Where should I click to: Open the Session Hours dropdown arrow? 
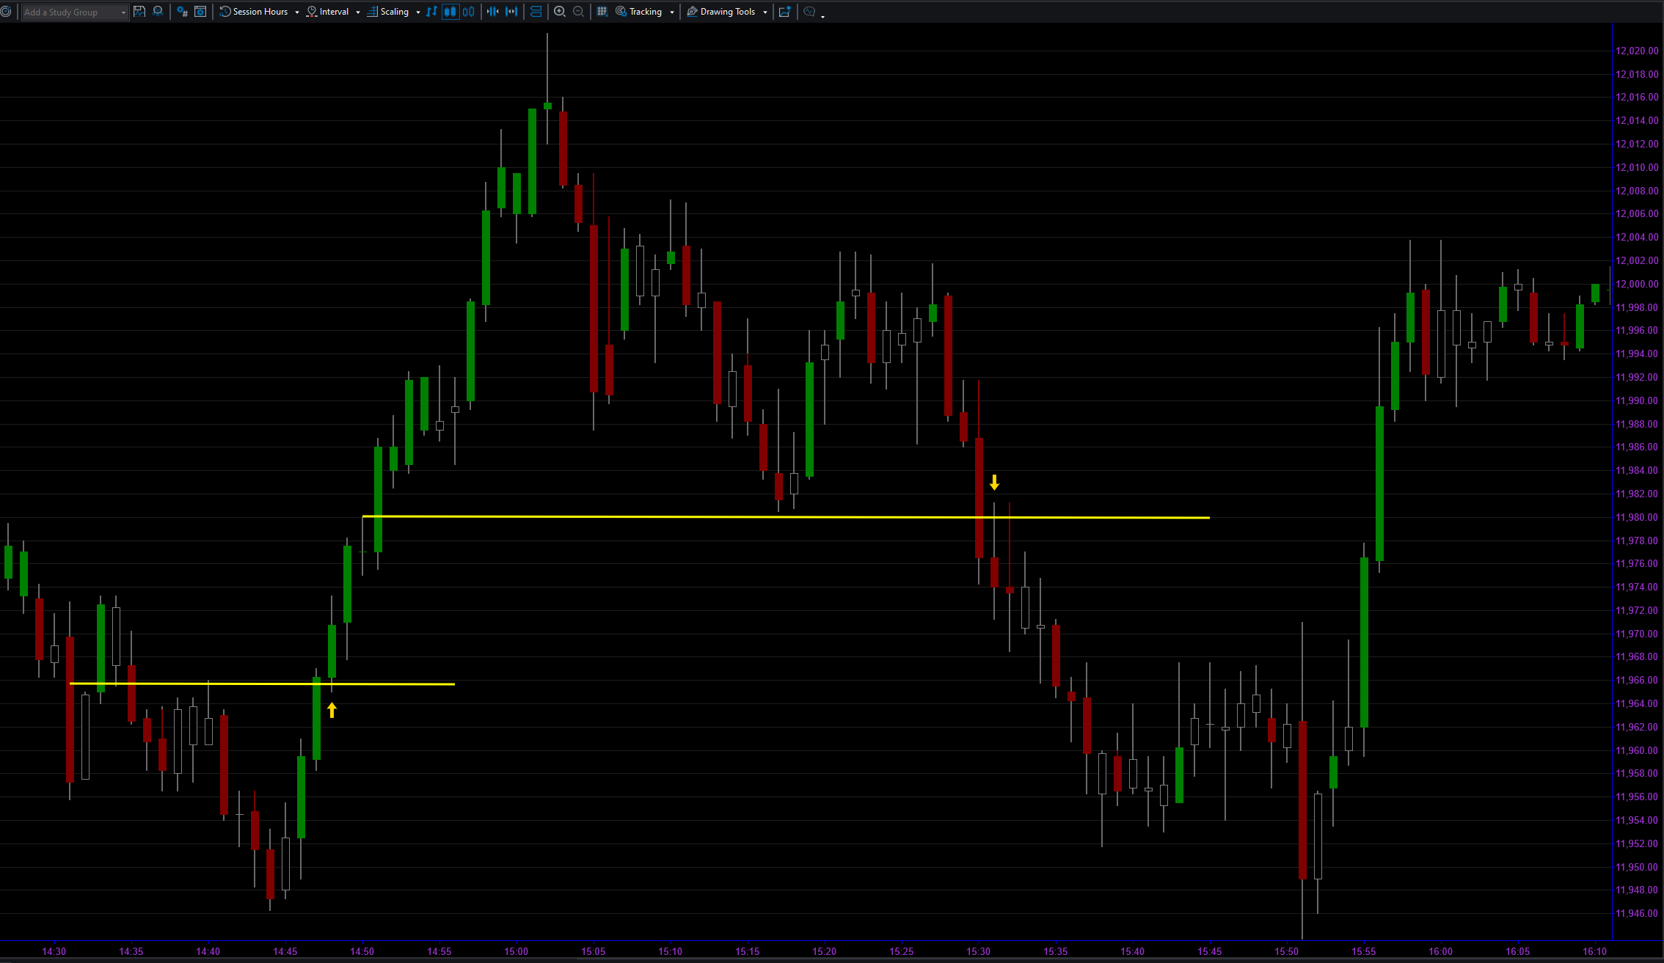tap(296, 12)
